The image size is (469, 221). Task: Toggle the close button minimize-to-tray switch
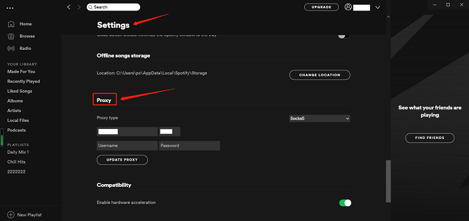click(344, 36)
